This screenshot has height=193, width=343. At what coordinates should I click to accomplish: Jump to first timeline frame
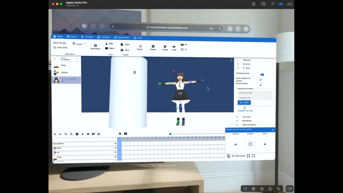(x=55, y=134)
